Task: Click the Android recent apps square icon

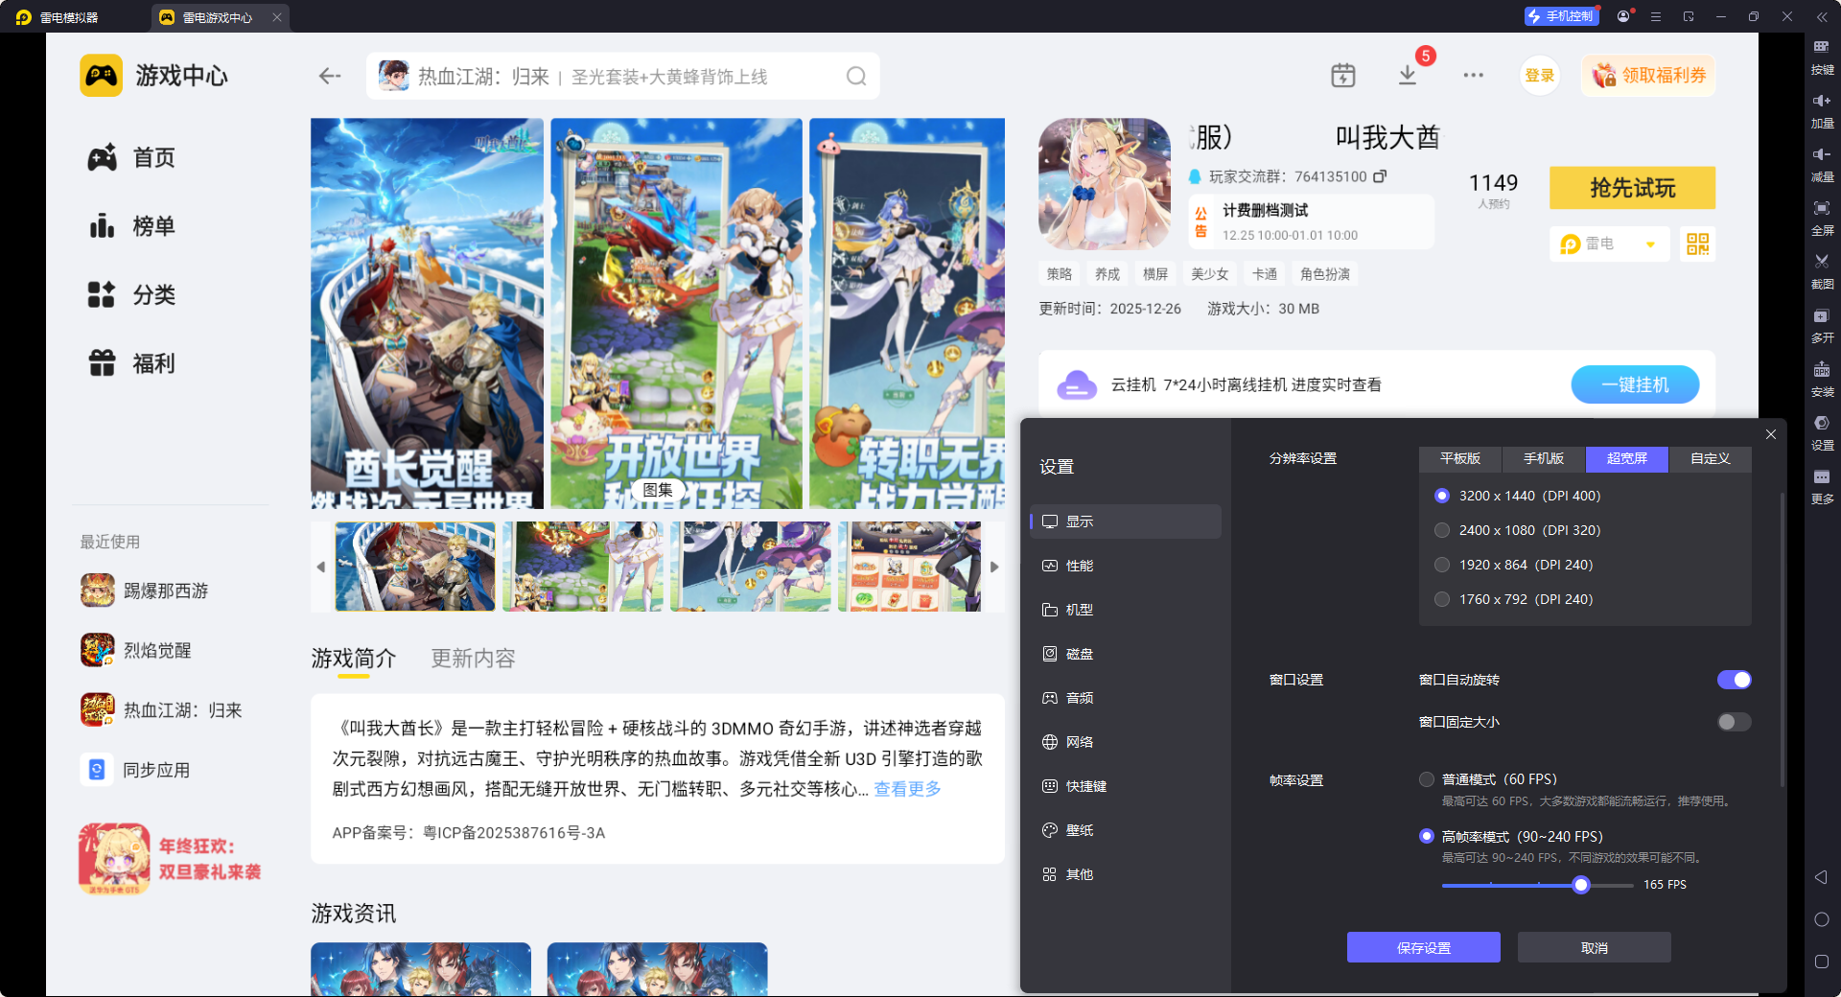Action: (x=1821, y=962)
